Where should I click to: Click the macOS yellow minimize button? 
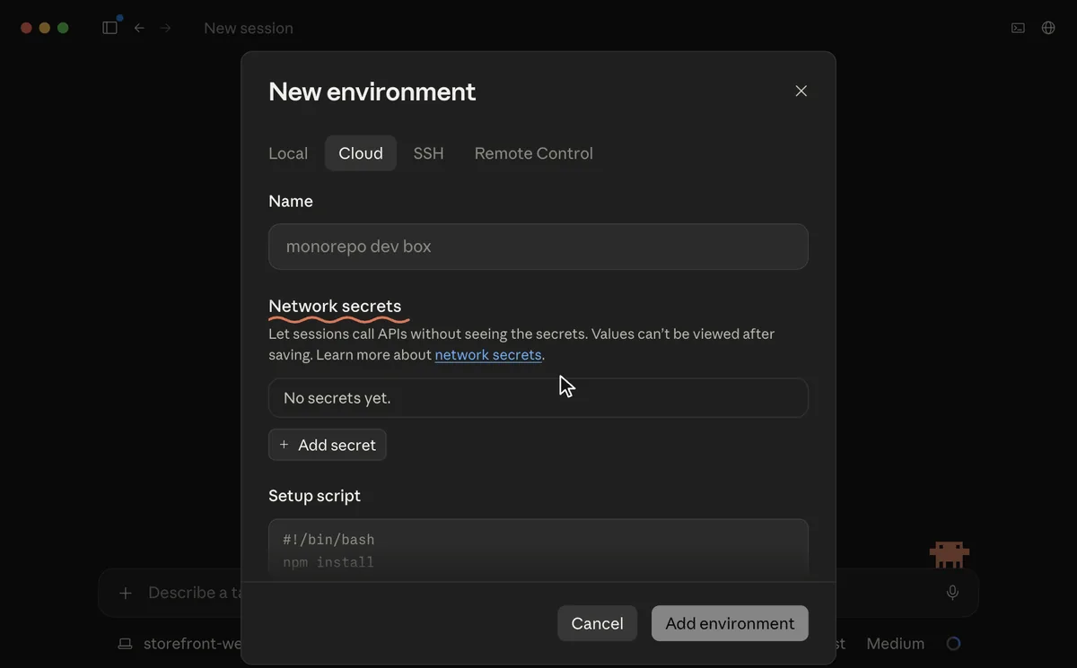tap(45, 28)
